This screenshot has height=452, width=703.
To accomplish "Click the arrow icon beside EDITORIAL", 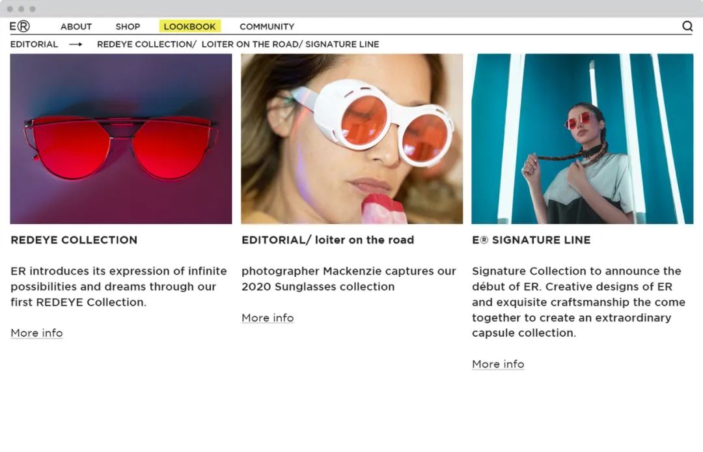I will click(x=76, y=44).
